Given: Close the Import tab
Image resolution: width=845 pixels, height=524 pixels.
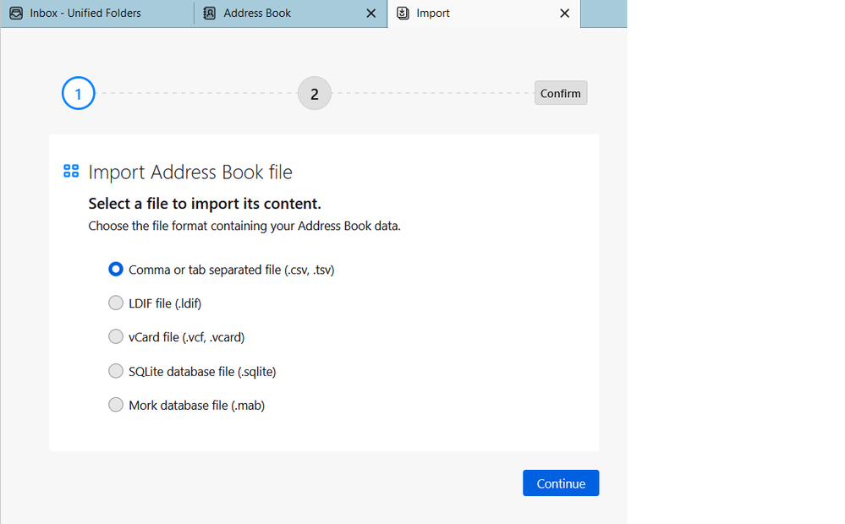Looking at the screenshot, I should pyautogui.click(x=564, y=14).
